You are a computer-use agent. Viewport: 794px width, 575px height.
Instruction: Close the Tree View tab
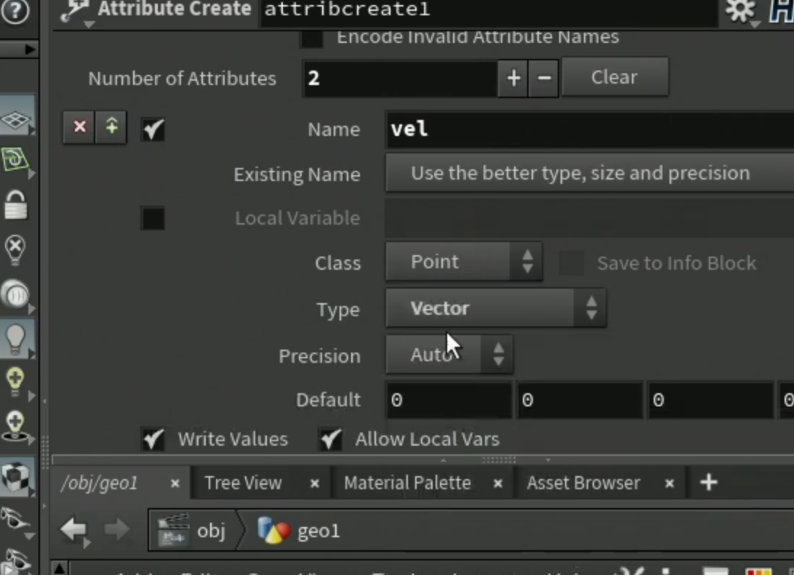click(314, 483)
